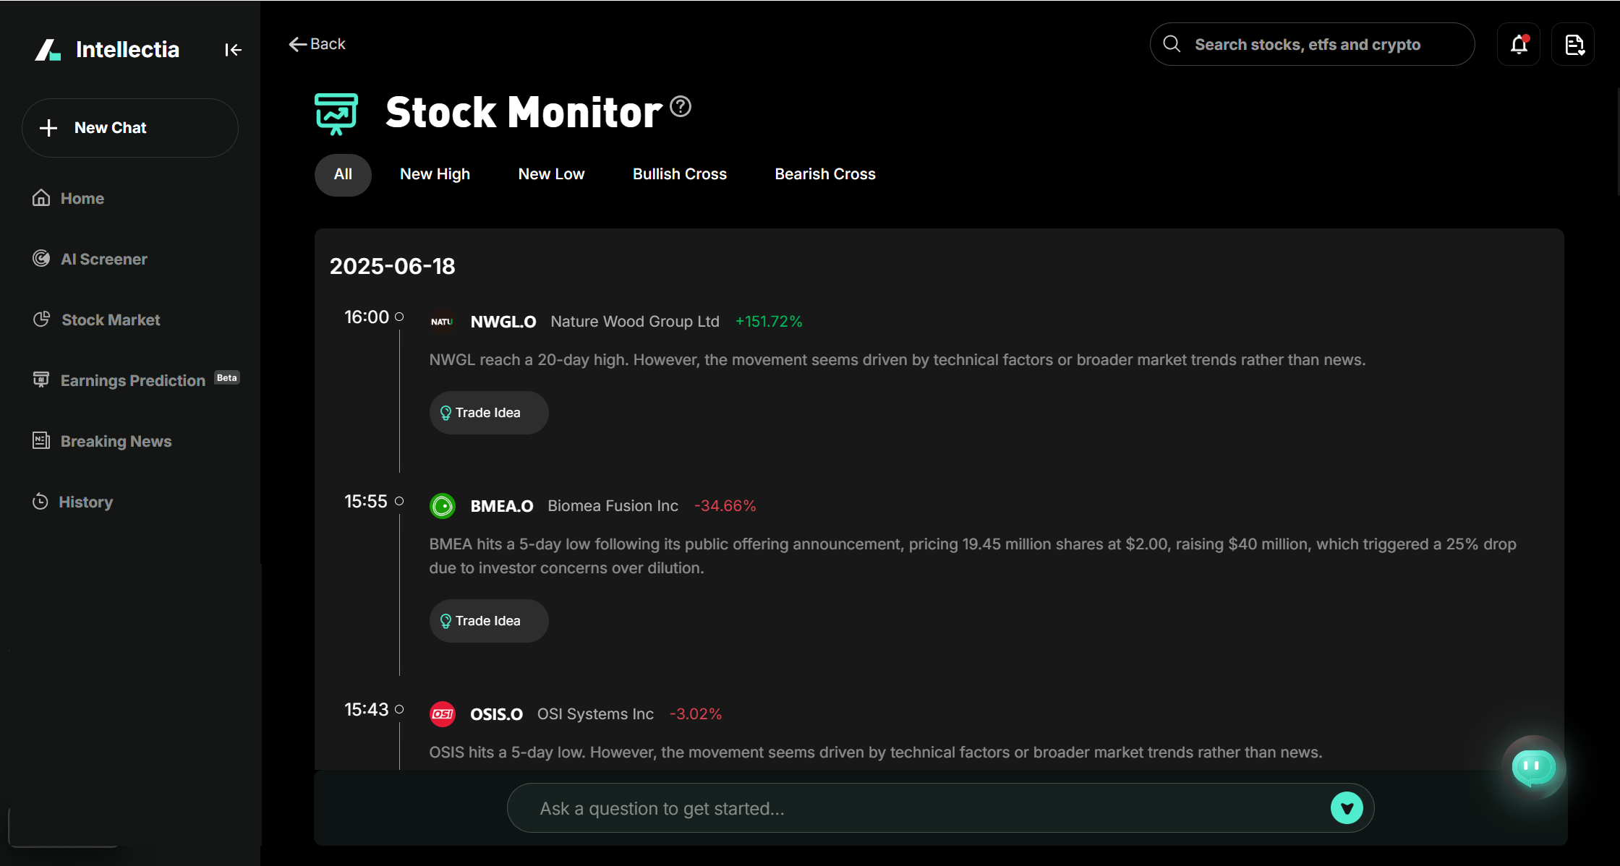Click the Nature Wood Group company logo
Viewport: 1620px width, 866px height.
click(442, 322)
